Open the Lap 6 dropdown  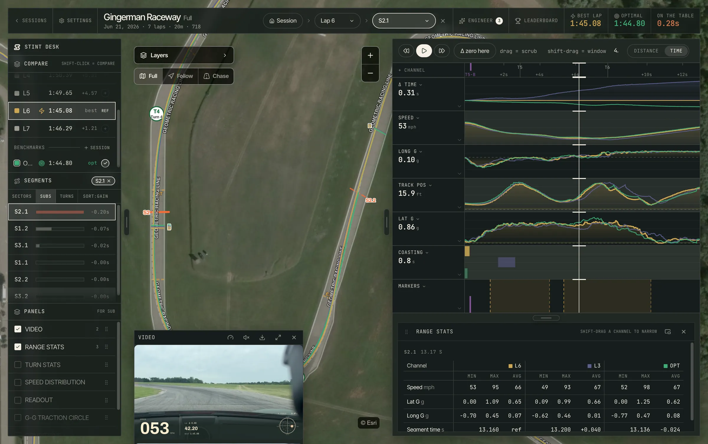[337, 21]
